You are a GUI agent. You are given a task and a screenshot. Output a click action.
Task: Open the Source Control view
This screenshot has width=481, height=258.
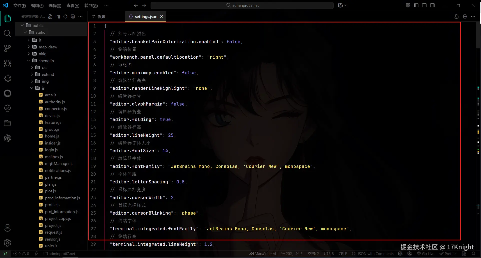tap(8, 48)
